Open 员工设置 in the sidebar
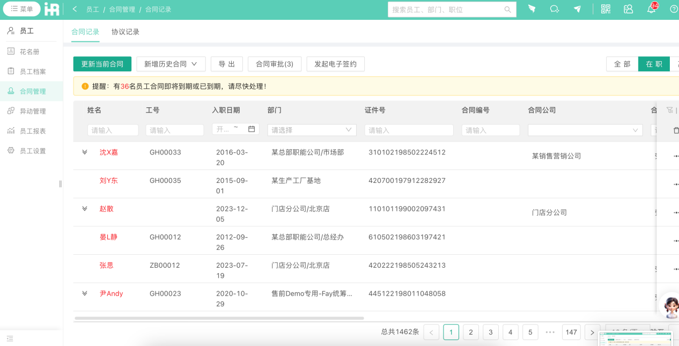The image size is (679, 346). click(x=30, y=150)
